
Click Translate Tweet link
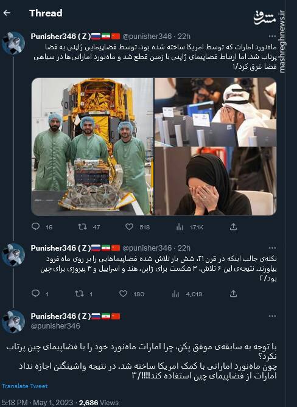25,386
